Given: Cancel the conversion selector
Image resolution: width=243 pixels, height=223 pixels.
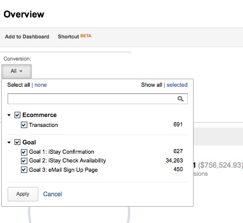Looking at the screenshot, I should [x=52, y=194].
